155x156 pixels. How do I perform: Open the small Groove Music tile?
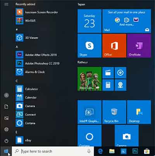coord(121,73)
